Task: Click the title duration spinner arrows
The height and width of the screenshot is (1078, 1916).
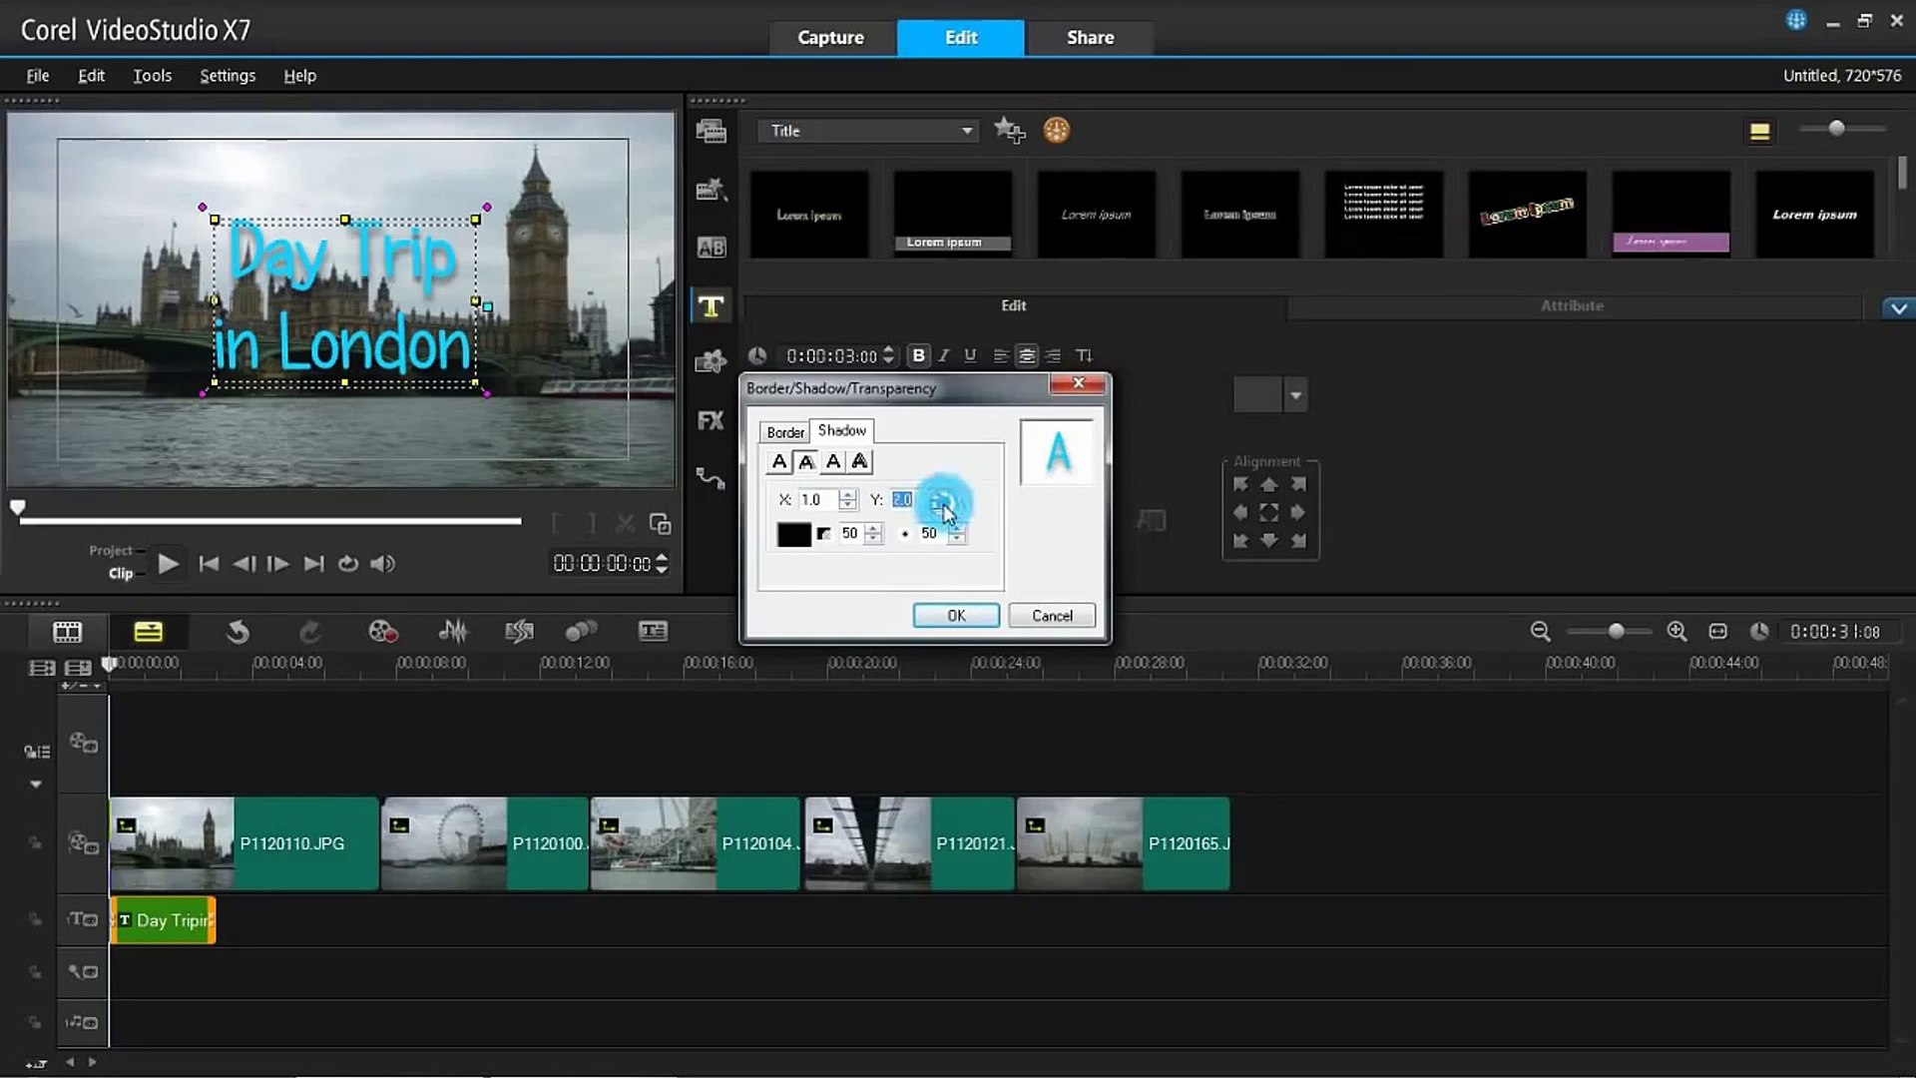Action: pos(888,355)
